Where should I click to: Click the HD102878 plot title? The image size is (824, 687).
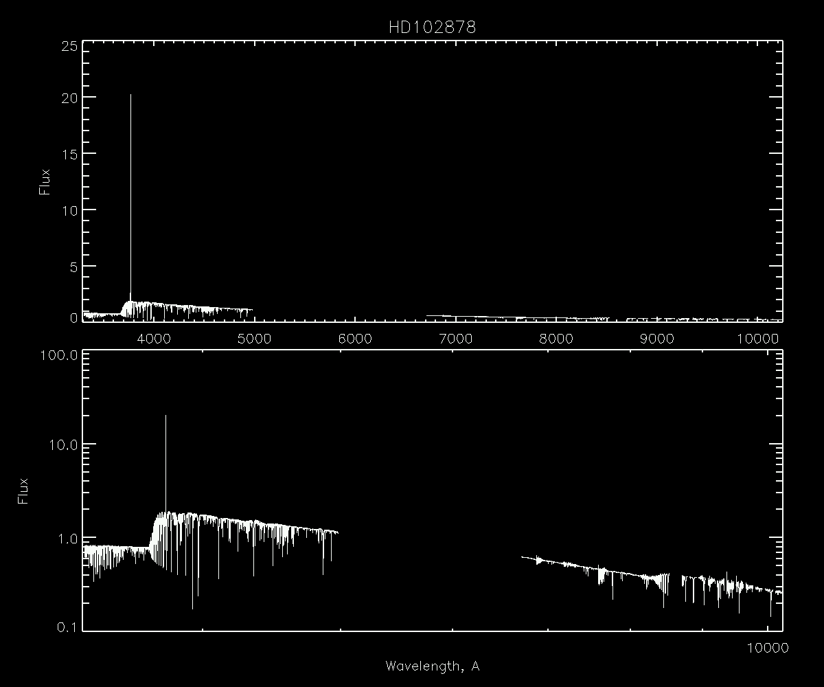[432, 28]
